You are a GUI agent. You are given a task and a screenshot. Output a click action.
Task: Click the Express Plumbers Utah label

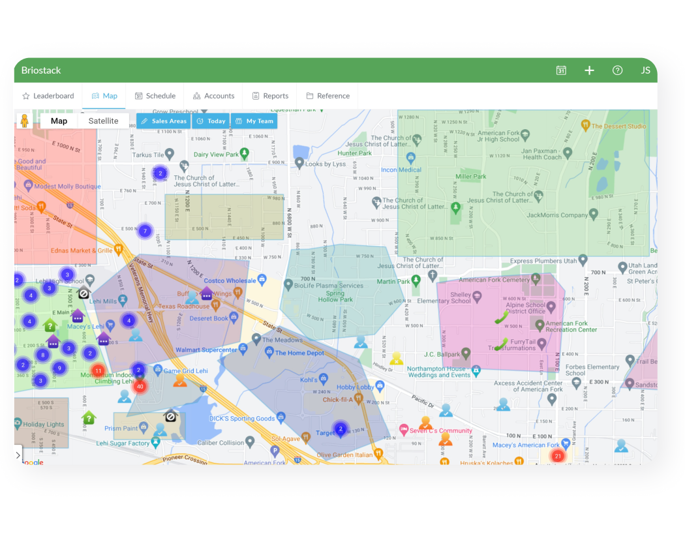tap(543, 261)
